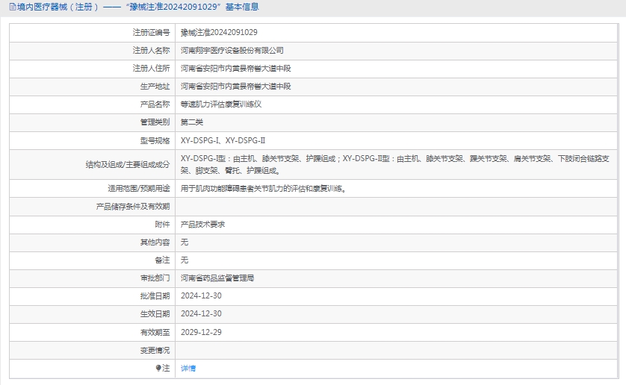The image size is (626, 385).
Task: Click the 无 value in the 备注 row
Action: click(185, 260)
